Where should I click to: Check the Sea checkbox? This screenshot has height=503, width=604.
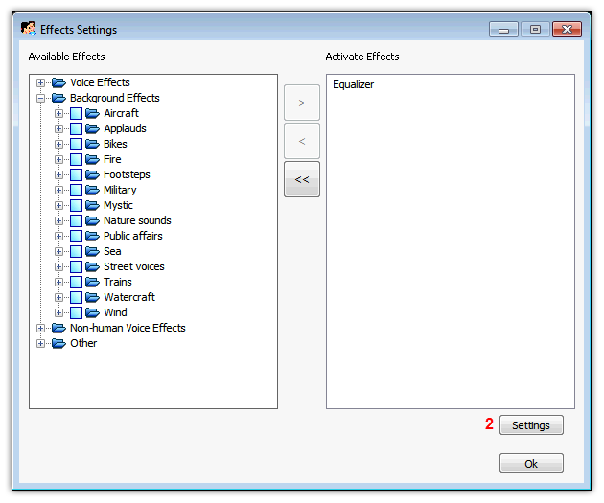[76, 251]
